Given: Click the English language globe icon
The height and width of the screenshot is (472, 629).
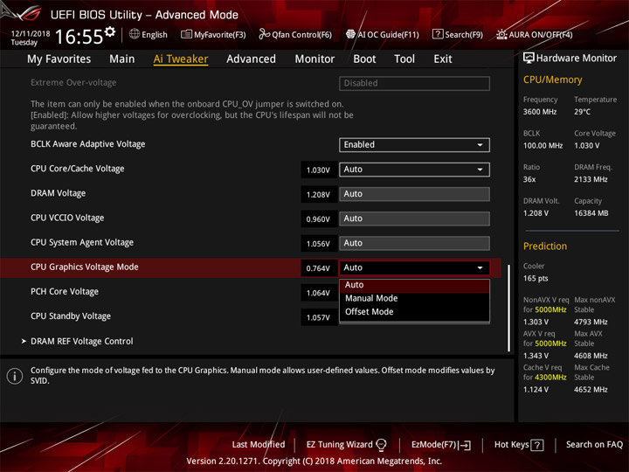Looking at the screenshot, I should point(135,34).
